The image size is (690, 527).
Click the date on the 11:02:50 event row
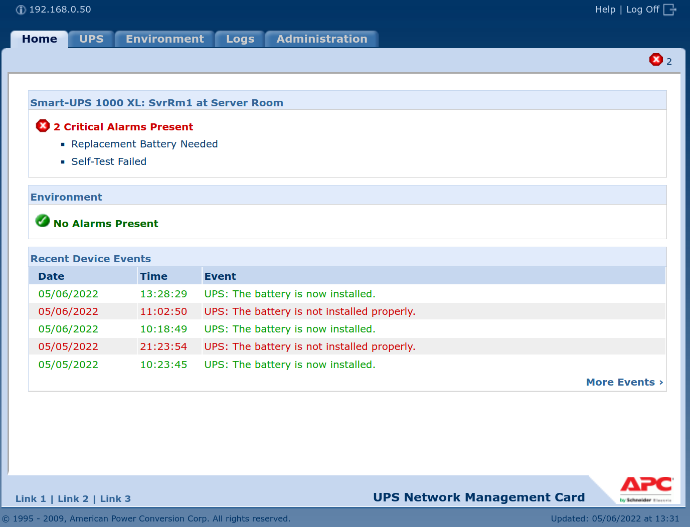tap(68, 311)
